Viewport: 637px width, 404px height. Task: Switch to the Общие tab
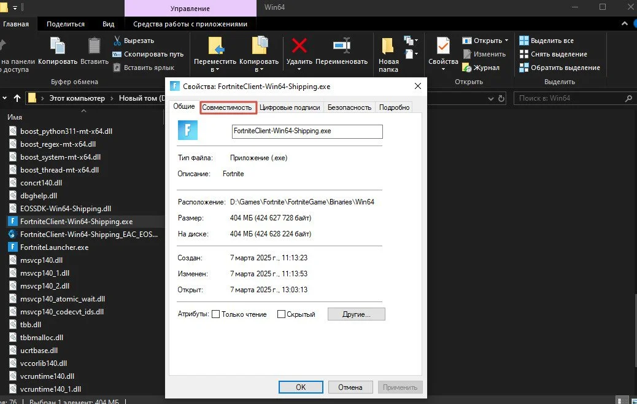(x=184, y=106)
